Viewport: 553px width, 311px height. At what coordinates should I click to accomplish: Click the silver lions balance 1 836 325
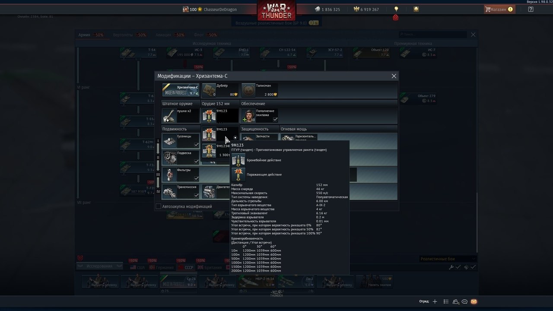click(x=327, y=10)
